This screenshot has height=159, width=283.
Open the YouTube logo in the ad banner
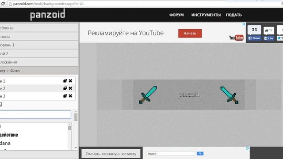pyautogui.click(x=236, y=38)
